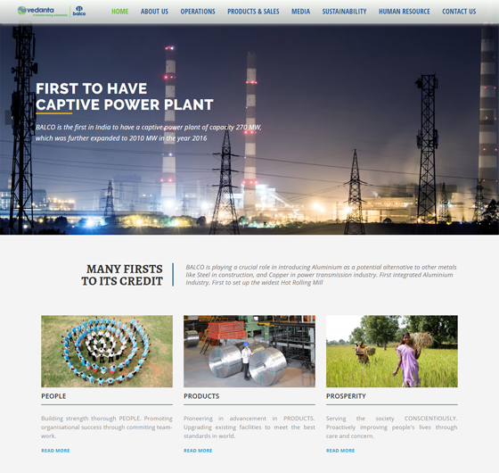Open Products & Sales menu
Screen dimensions: 499x473
click(x=253, y=12)
